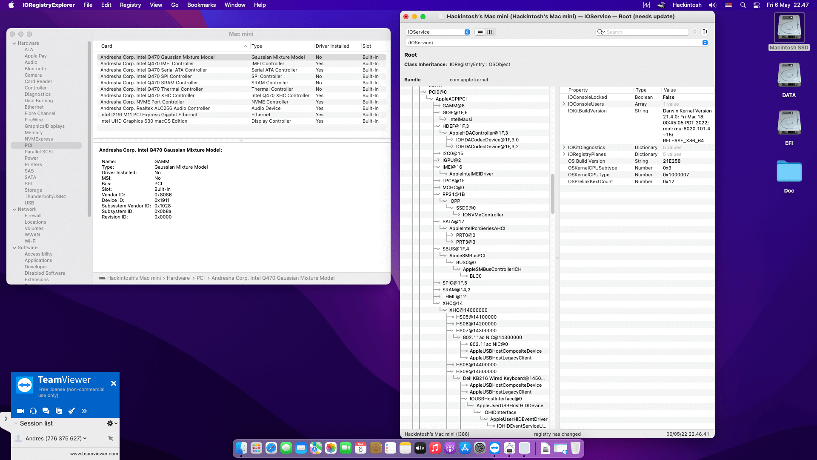Viewport: 817px width, 460px height.
Task: Open TeamViewer session list settings gear
Action: 112,423
